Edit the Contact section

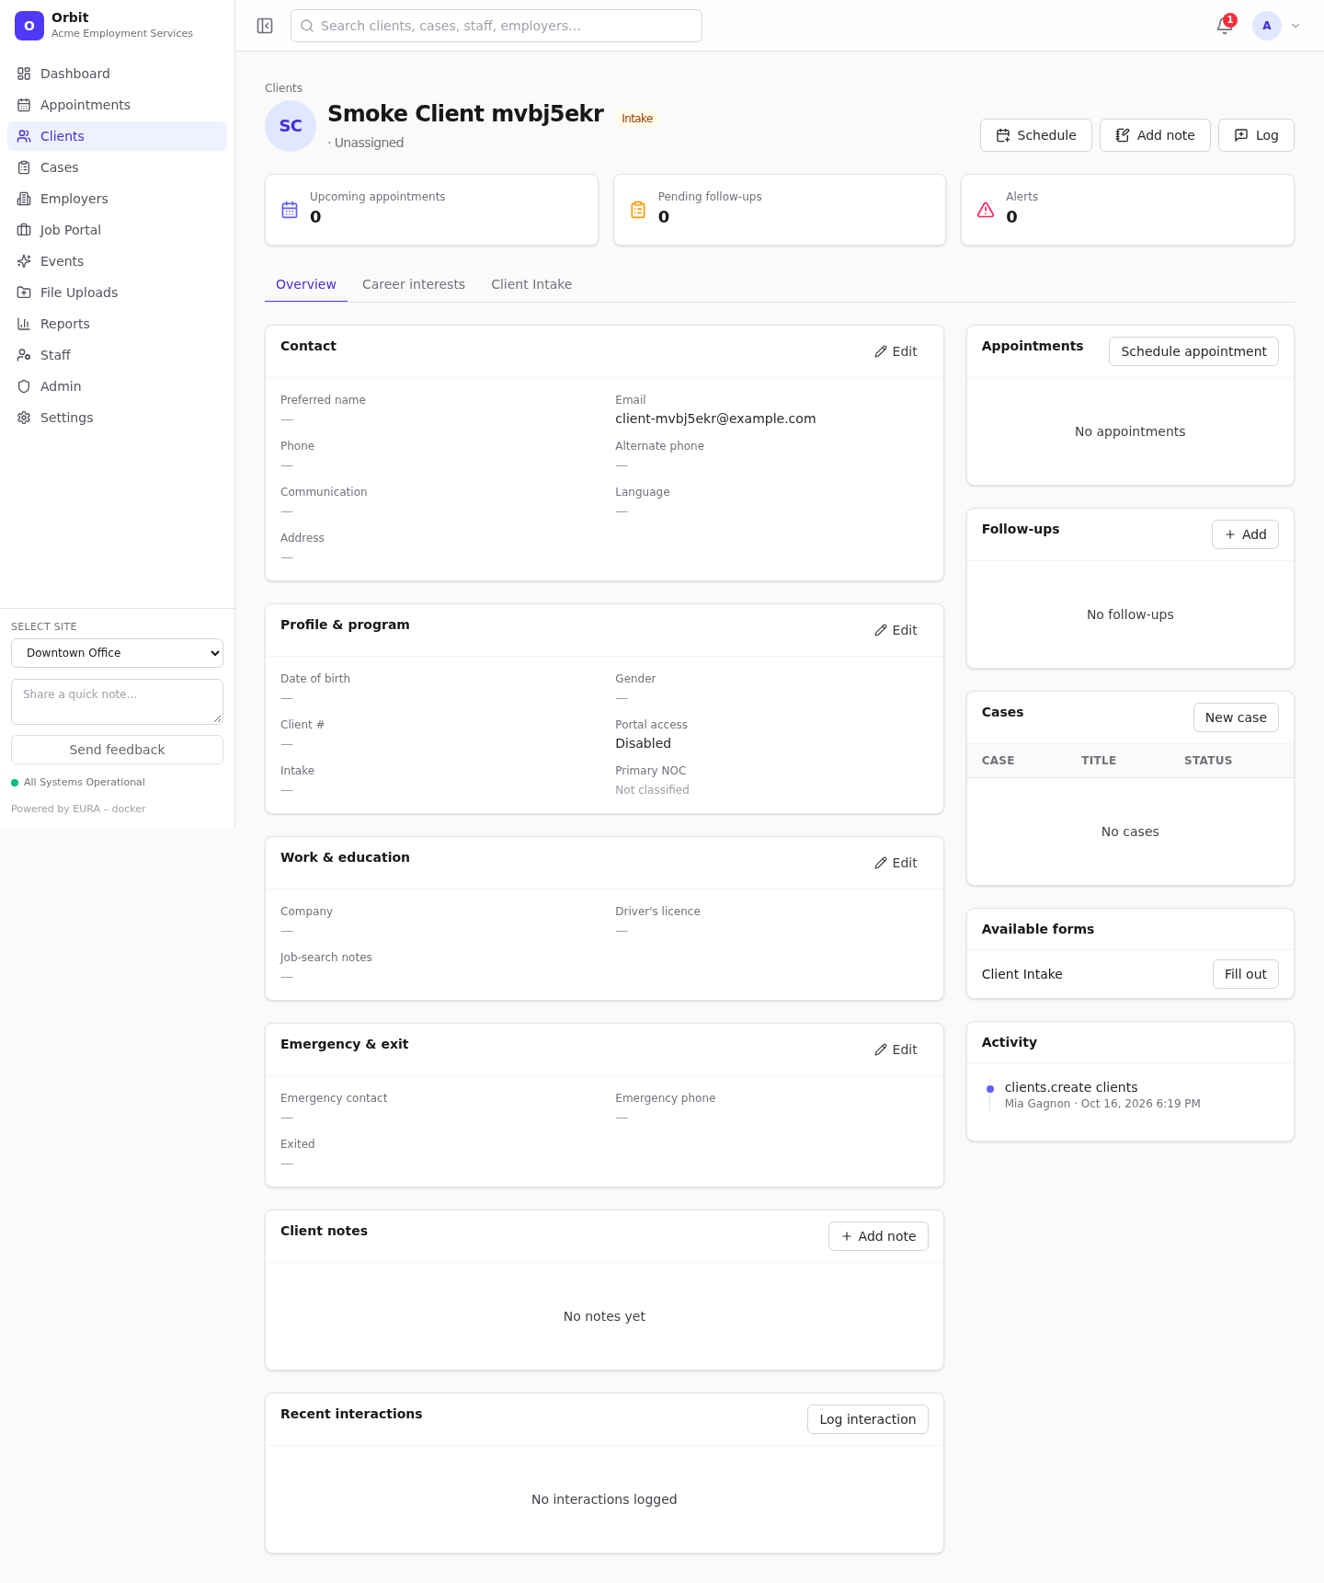(896, 351)
